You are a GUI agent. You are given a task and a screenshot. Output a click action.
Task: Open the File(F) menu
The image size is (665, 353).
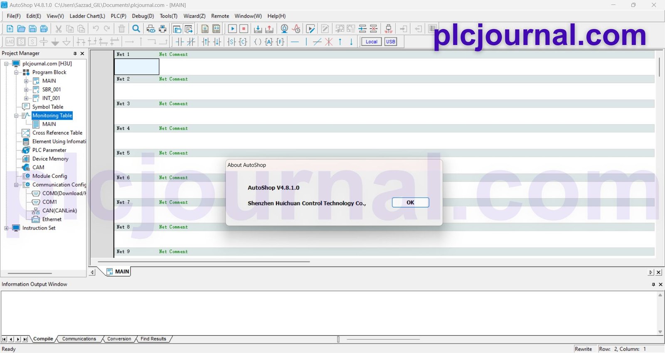[14, 16]
